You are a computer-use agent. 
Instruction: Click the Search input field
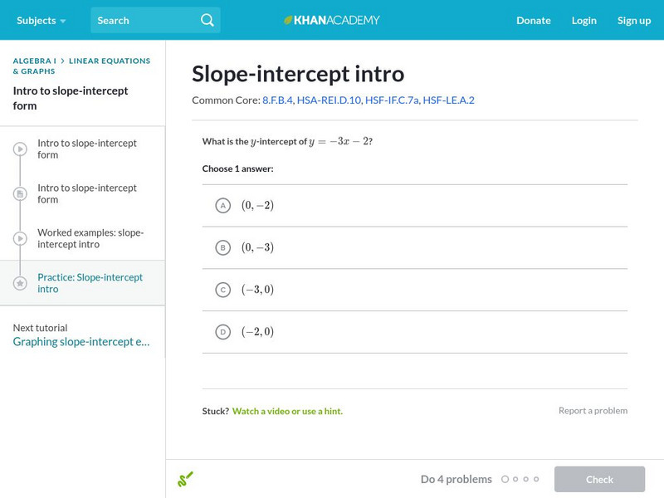point(145,20)
